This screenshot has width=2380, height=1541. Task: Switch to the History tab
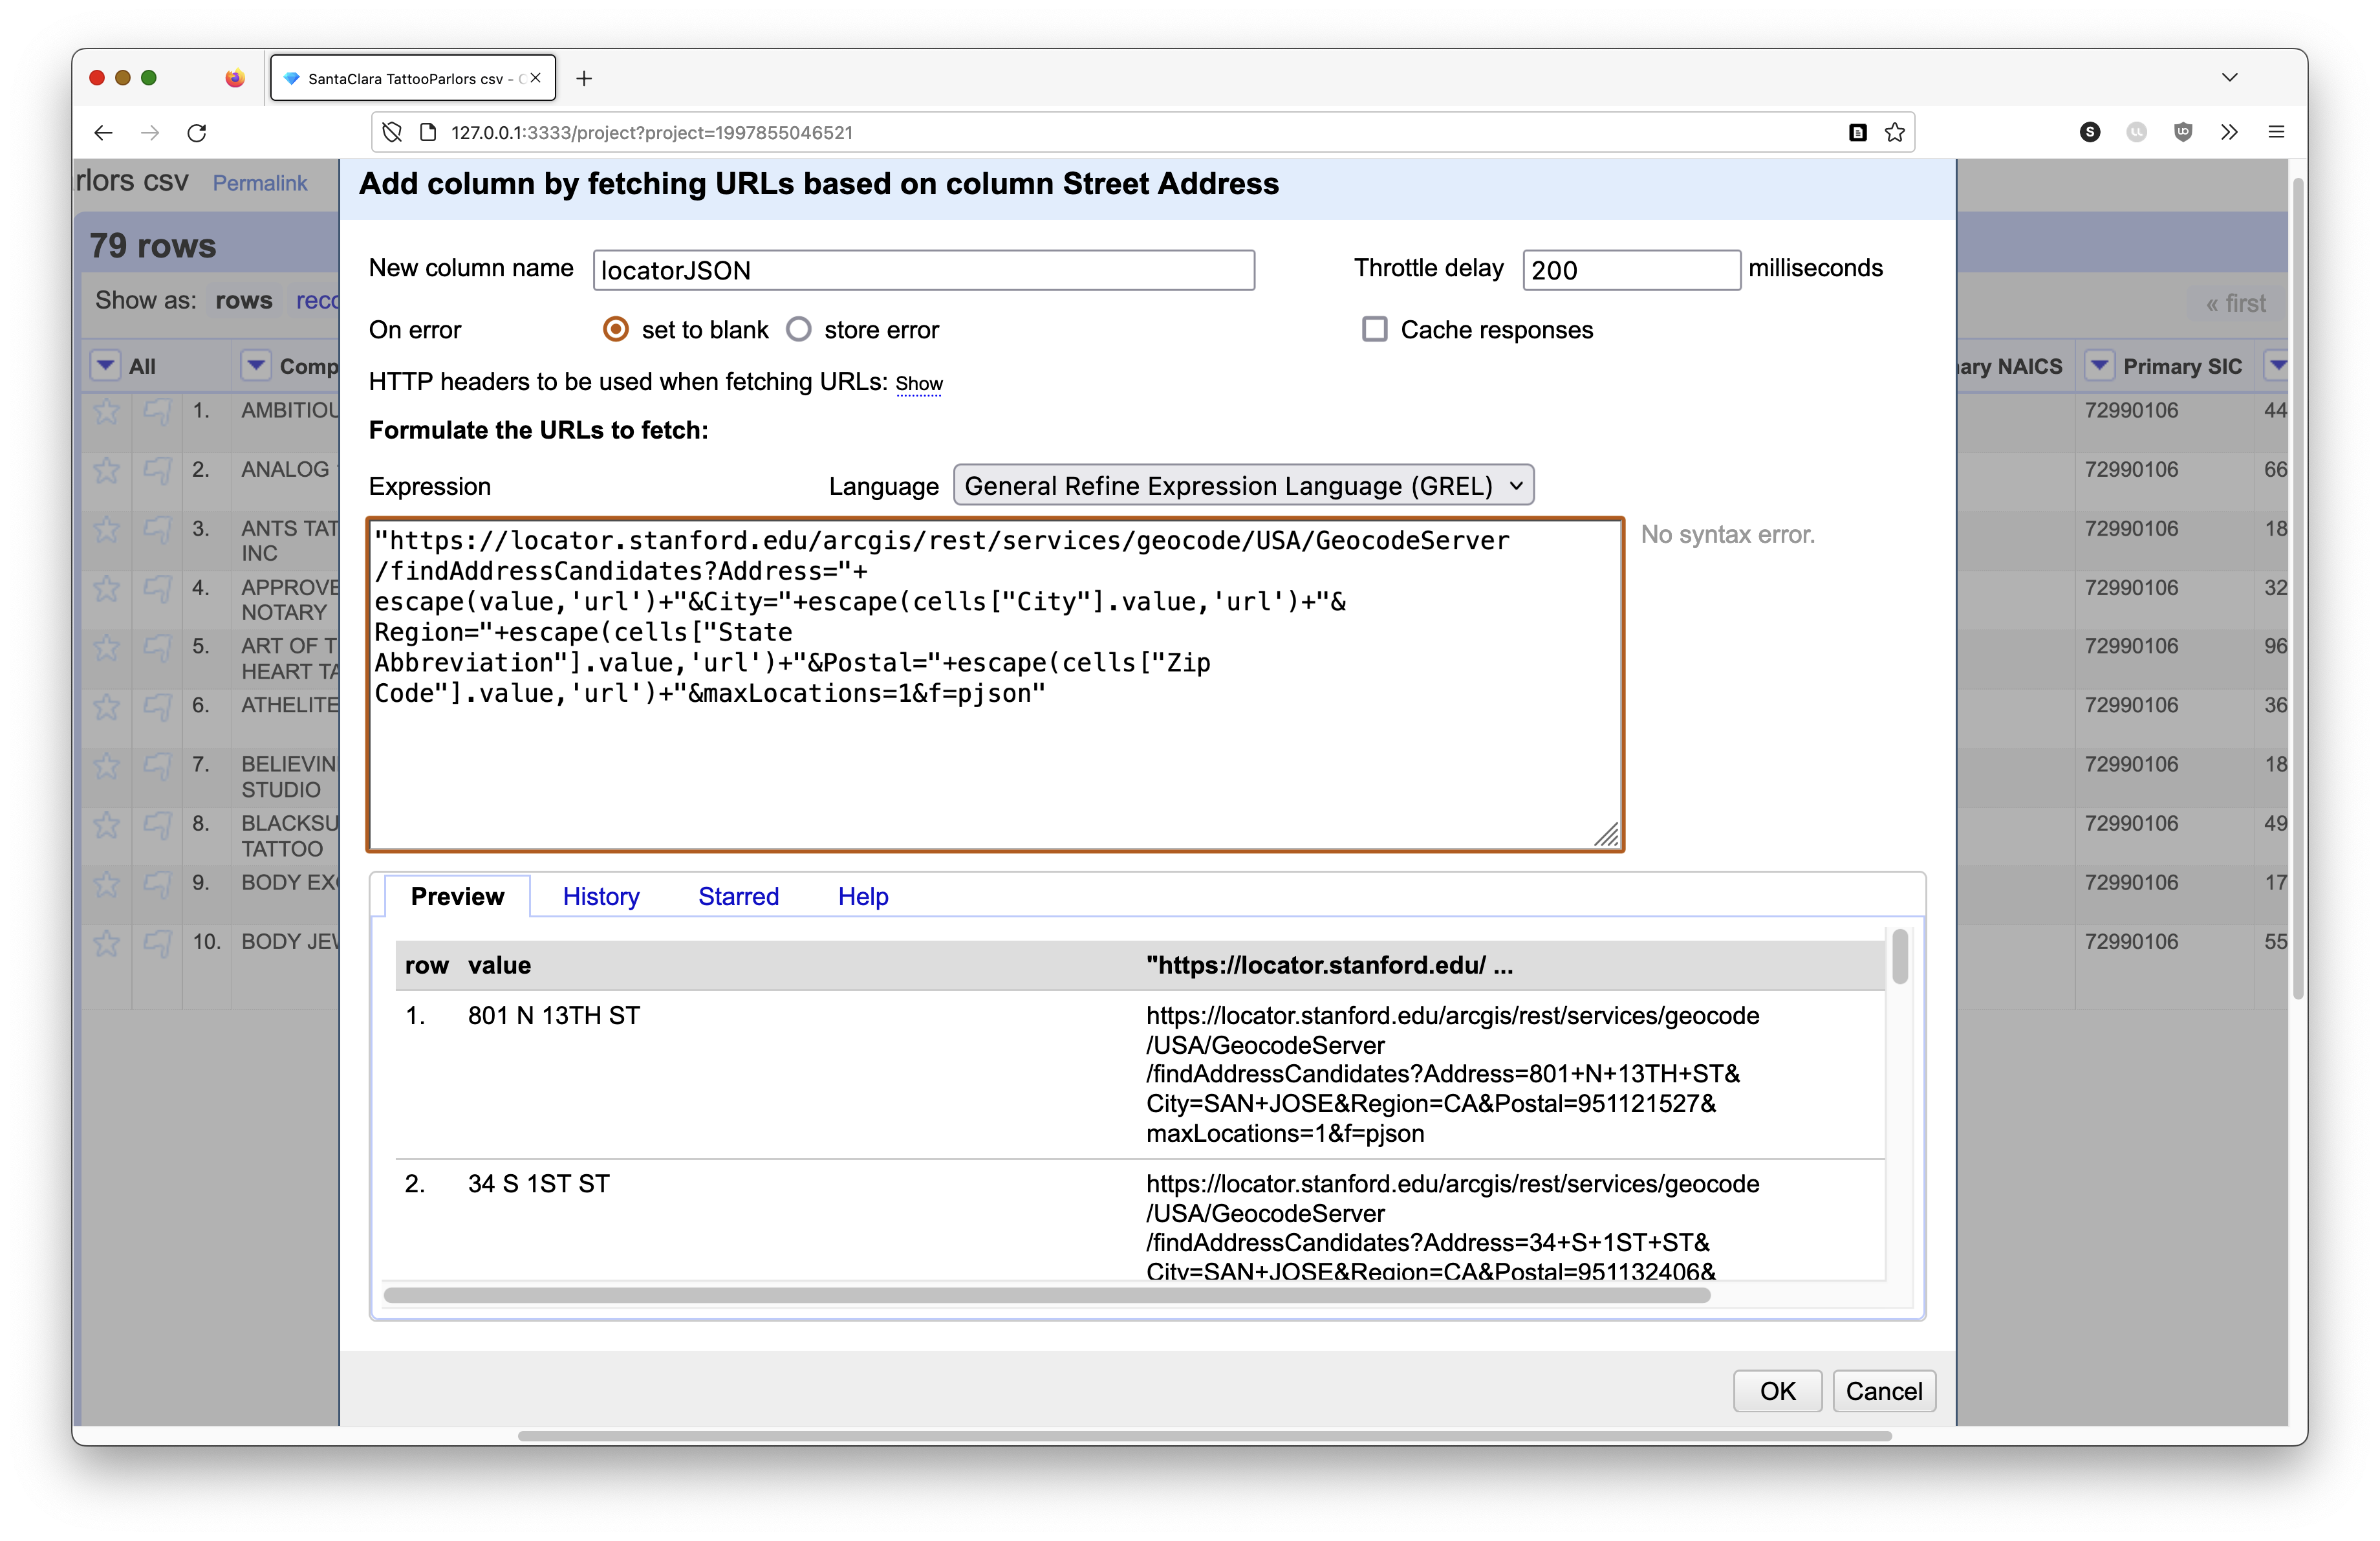600,896
